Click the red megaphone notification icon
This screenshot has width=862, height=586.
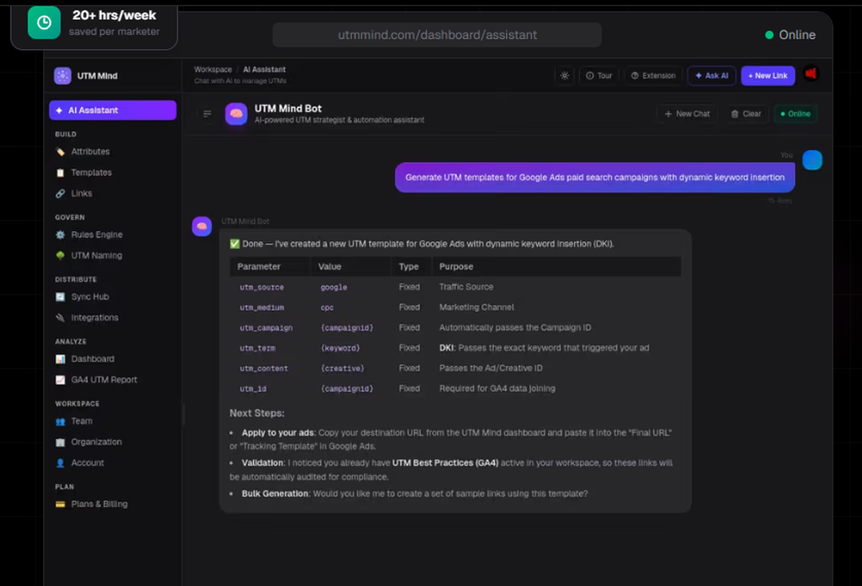pos(810,74)
